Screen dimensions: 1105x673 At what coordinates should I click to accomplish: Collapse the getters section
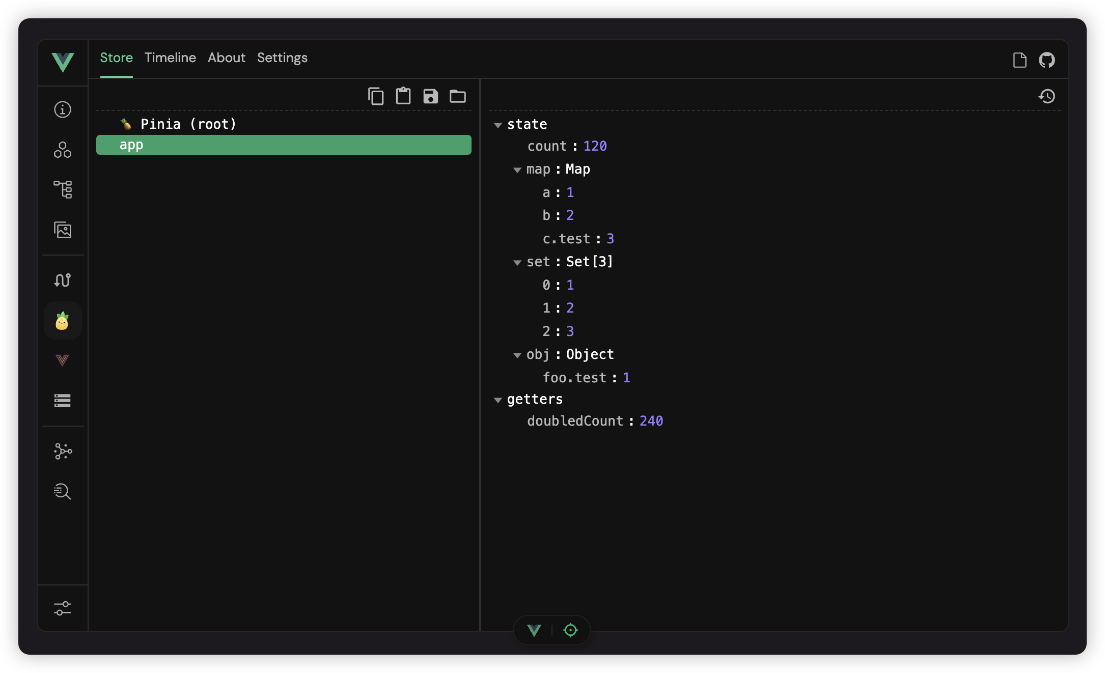coord(498,400)
